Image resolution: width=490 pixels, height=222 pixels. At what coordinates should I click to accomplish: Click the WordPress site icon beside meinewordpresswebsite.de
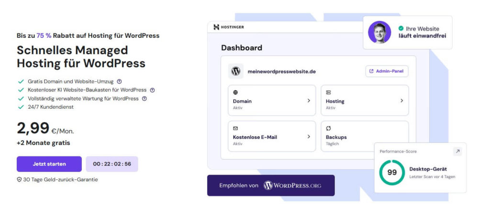[235, 71]
